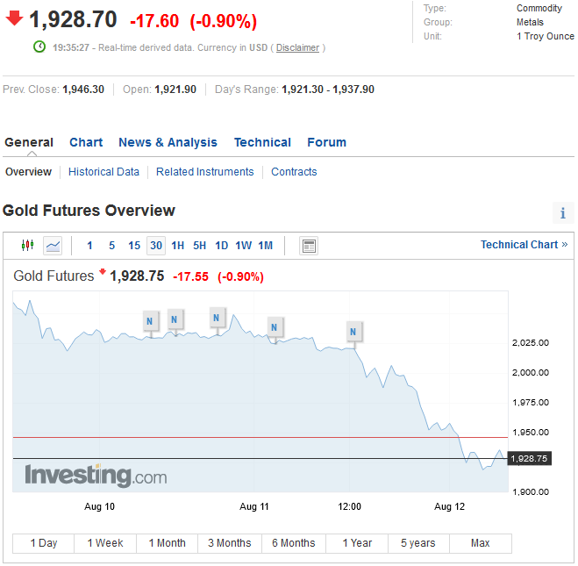Switch to candlestick chart type icon
Viewport: 578px width, 566px height.
[27, 246]
